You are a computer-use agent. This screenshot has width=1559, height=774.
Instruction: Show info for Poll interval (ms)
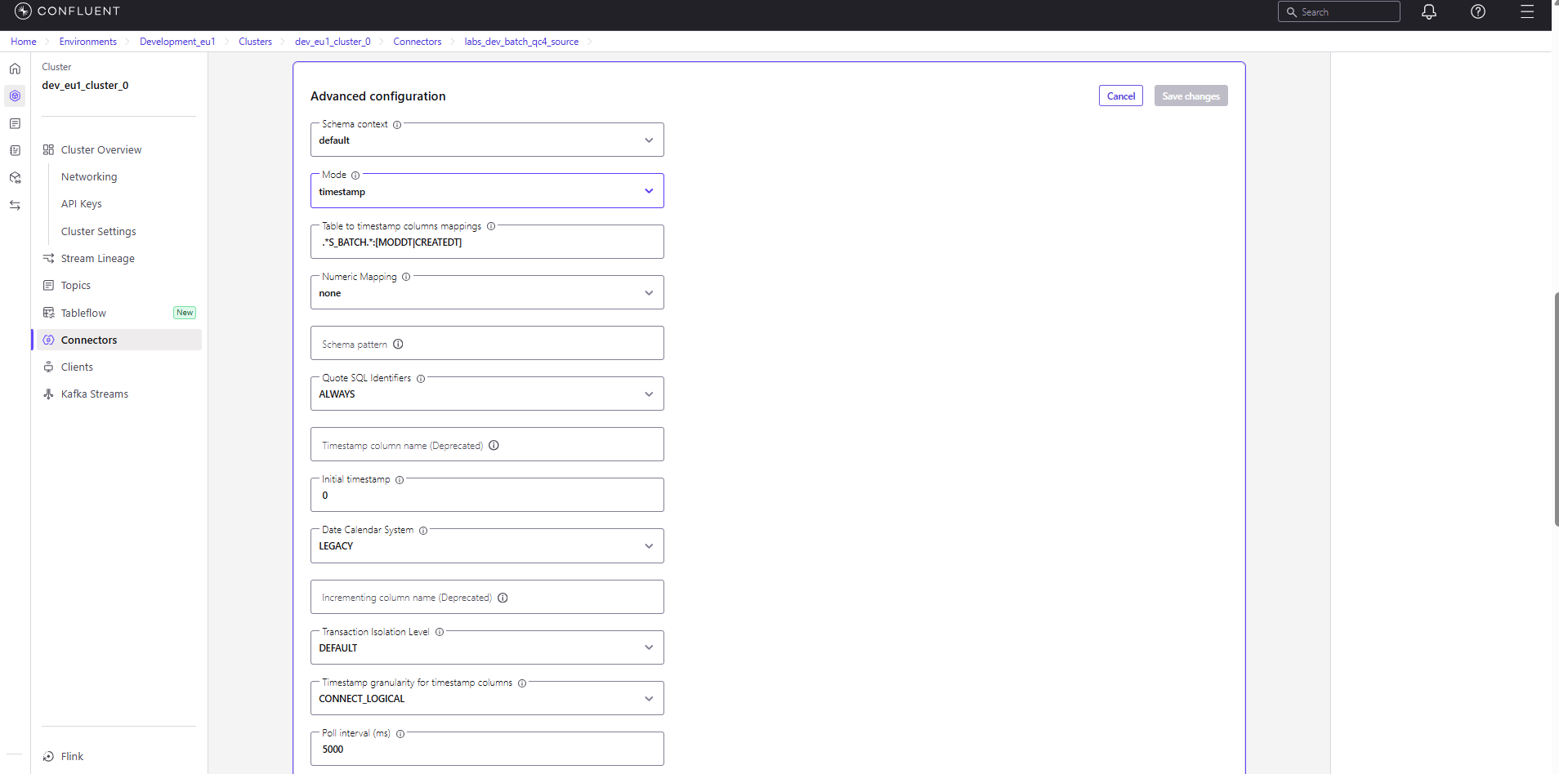pos(400,734)
